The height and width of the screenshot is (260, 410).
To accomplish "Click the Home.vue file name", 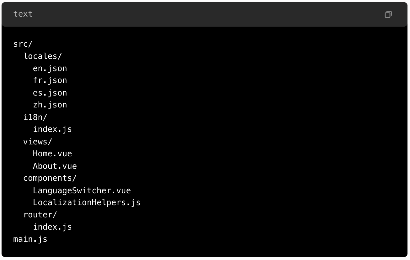I will point(52,154).
